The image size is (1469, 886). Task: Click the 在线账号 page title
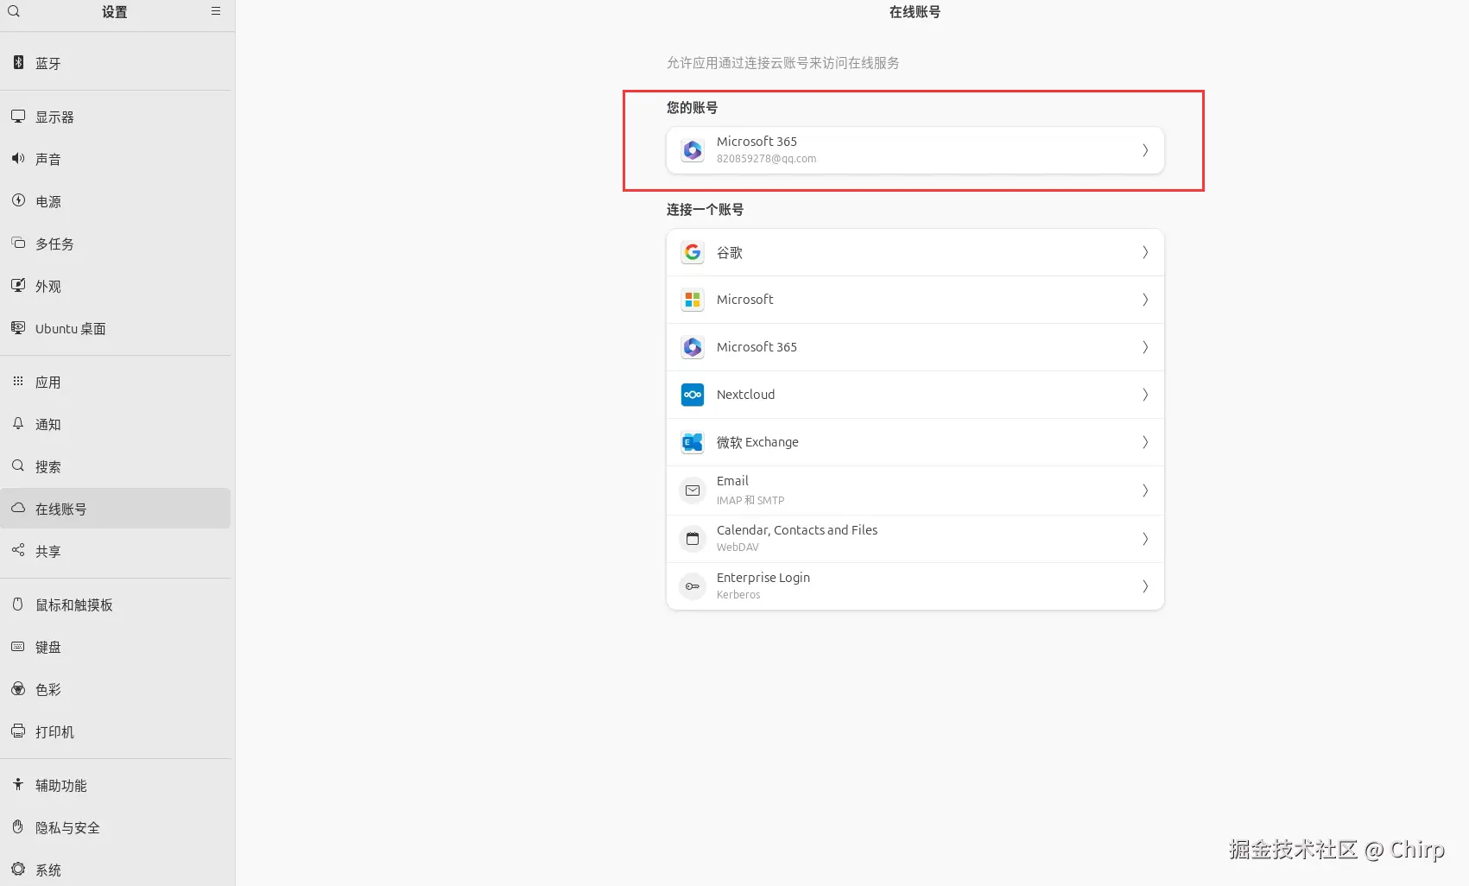tap(915, 12)
